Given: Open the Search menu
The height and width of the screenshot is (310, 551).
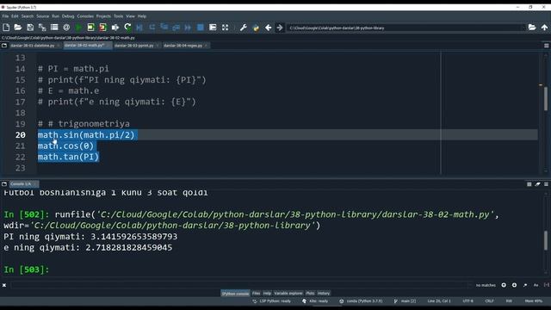Looking at the screenshot, I should point(28,16).
